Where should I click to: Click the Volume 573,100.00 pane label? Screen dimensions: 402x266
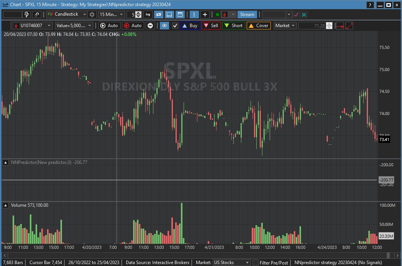[x=29, y=205]
